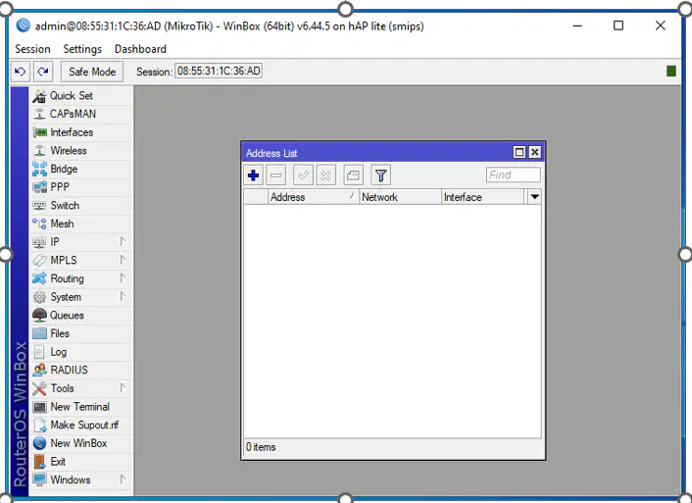The image size is (692, 503).
Task: Open the Settings menu
Action: pyautogui.click(x=82, y=49)
